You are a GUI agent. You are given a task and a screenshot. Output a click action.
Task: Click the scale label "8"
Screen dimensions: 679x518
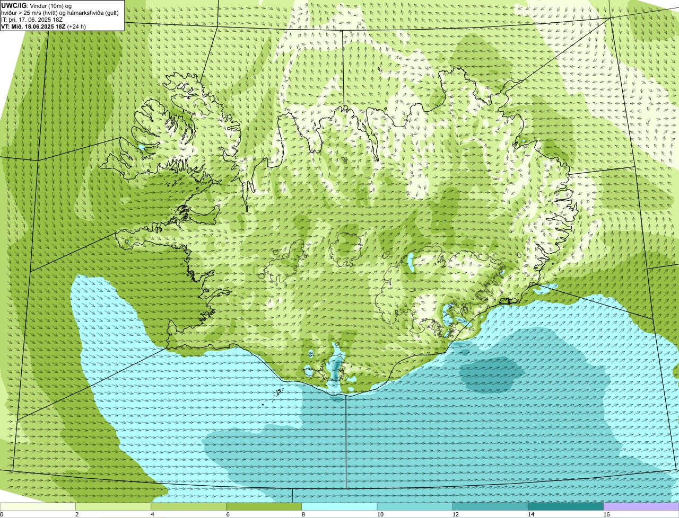(303, 514)
